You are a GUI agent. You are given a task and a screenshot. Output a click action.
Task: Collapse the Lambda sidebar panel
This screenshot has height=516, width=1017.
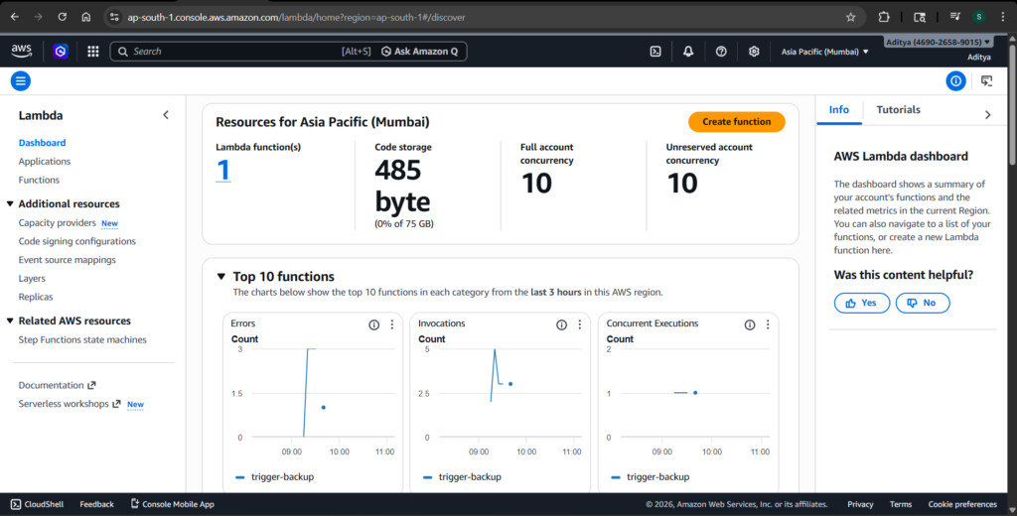click(166, 115)
